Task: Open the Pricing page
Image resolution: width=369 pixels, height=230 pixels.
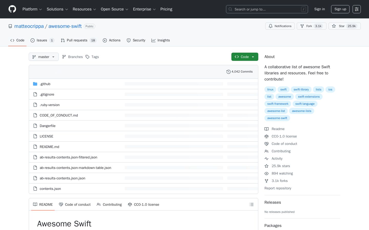Action: pos(166,9)
